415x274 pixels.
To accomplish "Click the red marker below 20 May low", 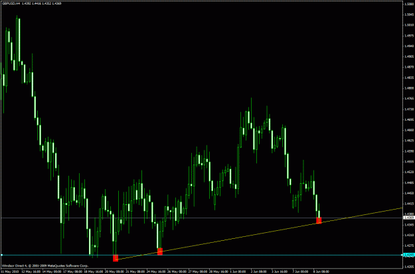I will (116, 258).
